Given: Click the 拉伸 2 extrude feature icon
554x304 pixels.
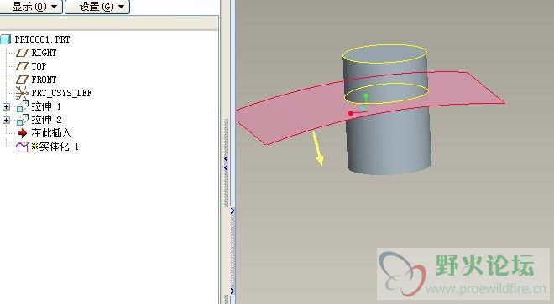Looking at the screenshot, I should click(23, 120).
